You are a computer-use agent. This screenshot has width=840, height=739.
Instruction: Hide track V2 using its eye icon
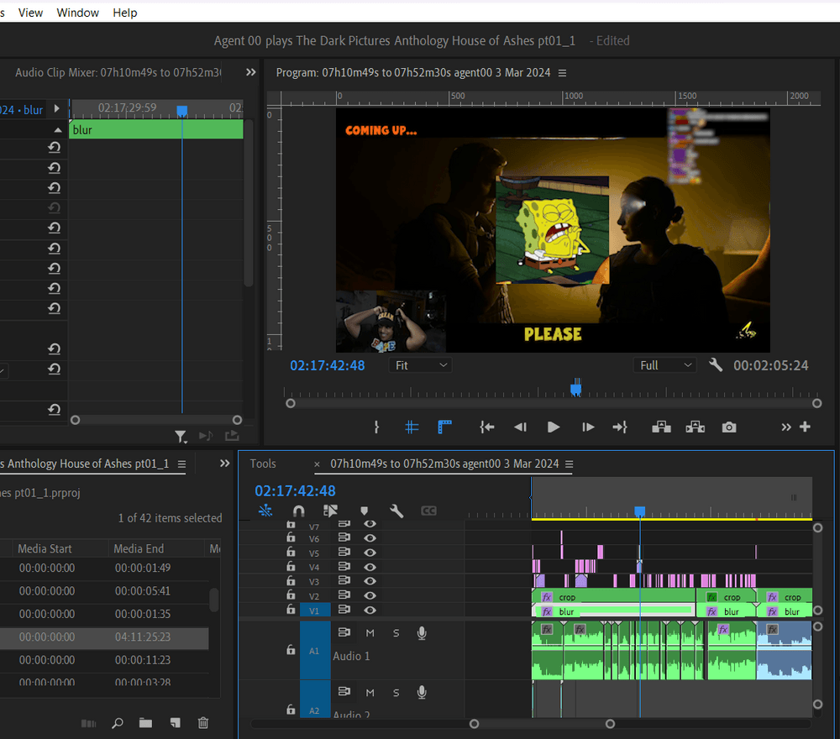click(x=369, y=596)
